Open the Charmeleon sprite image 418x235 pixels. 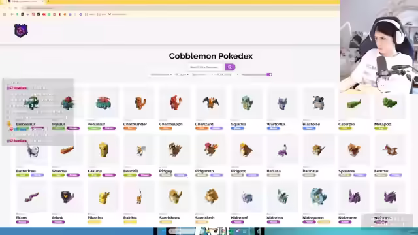coord(175,103)
